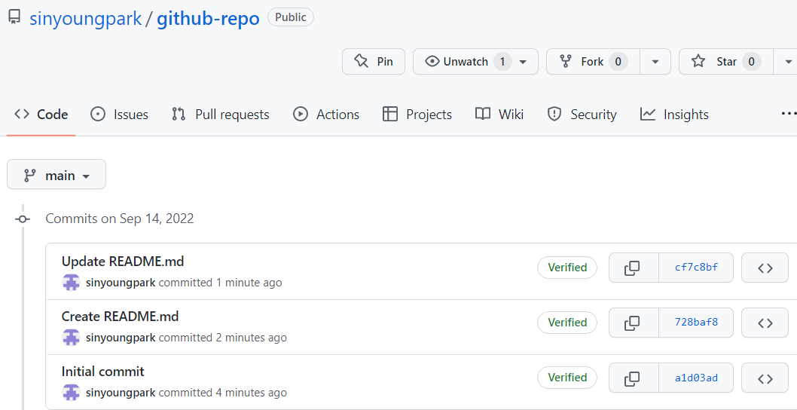Open sinyoungpark author link on Initial commit
The height and width of the screenshot is (410, 797).
tap(121, 392)
